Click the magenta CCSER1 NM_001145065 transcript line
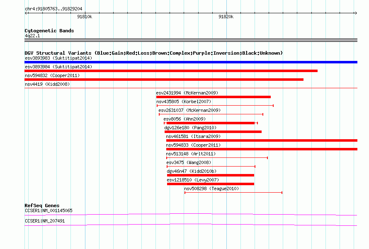The height and width of the screenshot is (249, 369). tap(191, 215)
